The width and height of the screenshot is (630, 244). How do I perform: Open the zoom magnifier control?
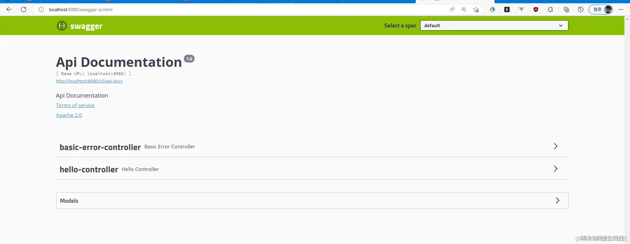pos(464,9)
